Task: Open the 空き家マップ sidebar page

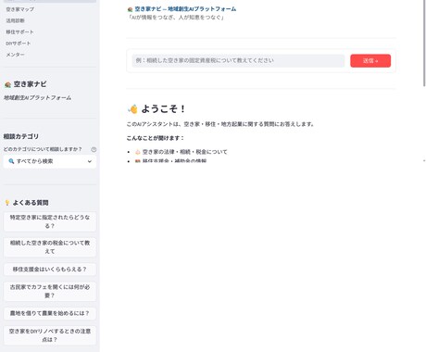Action: (x=20, y=9)
